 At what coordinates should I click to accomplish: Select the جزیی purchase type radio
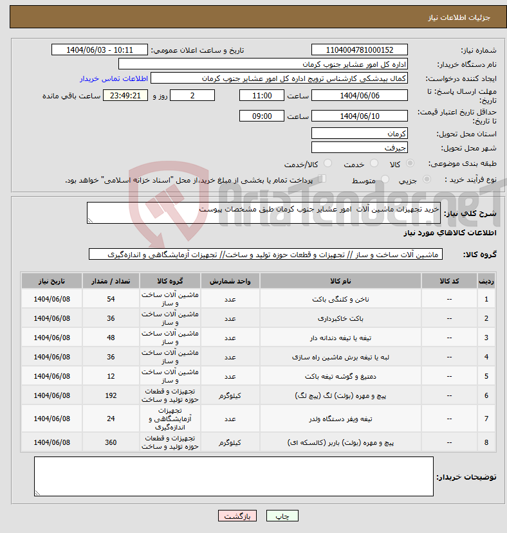point(427,179)
